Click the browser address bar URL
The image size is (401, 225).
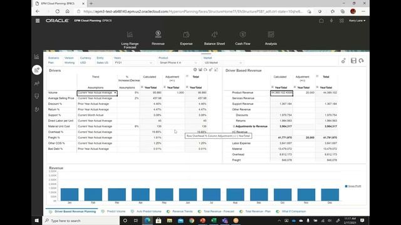[x=193, y=11]
